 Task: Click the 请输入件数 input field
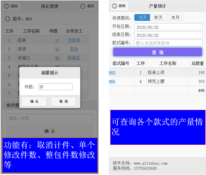(x=50, y=118)
